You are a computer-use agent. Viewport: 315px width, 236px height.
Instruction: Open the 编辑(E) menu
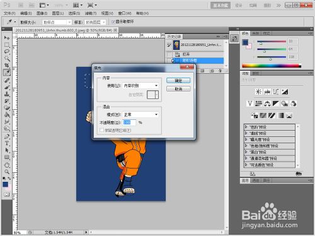[26, 13]
